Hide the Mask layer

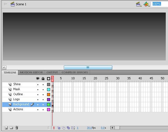(x=38, y=89)
